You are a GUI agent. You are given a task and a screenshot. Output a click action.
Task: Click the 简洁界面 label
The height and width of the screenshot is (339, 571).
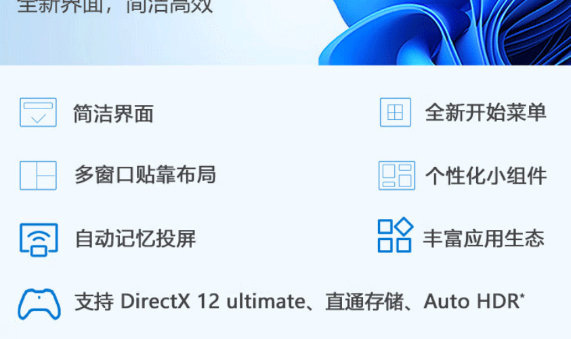[113, 113]
